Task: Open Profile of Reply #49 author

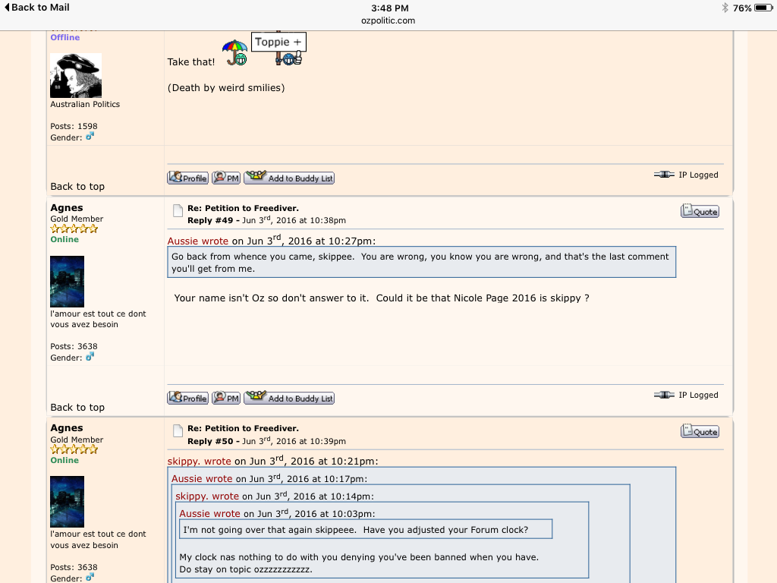Action: tap(187, 398)
